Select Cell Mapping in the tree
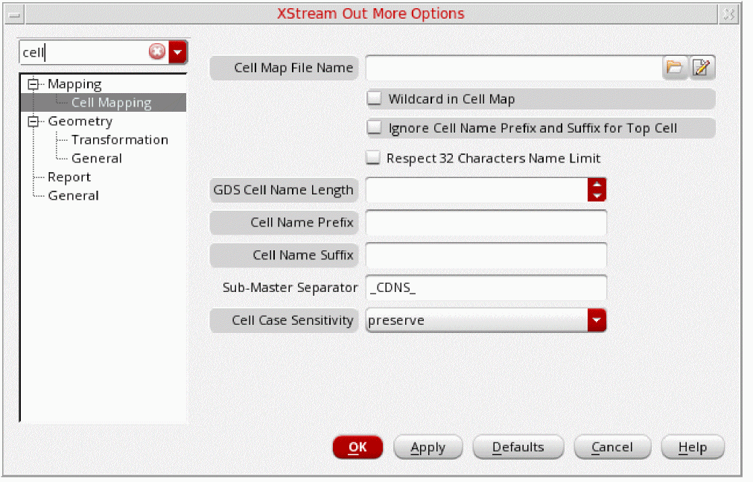Image resolution: width=753 pixels, height=482 pixels. tap(112, 102)
